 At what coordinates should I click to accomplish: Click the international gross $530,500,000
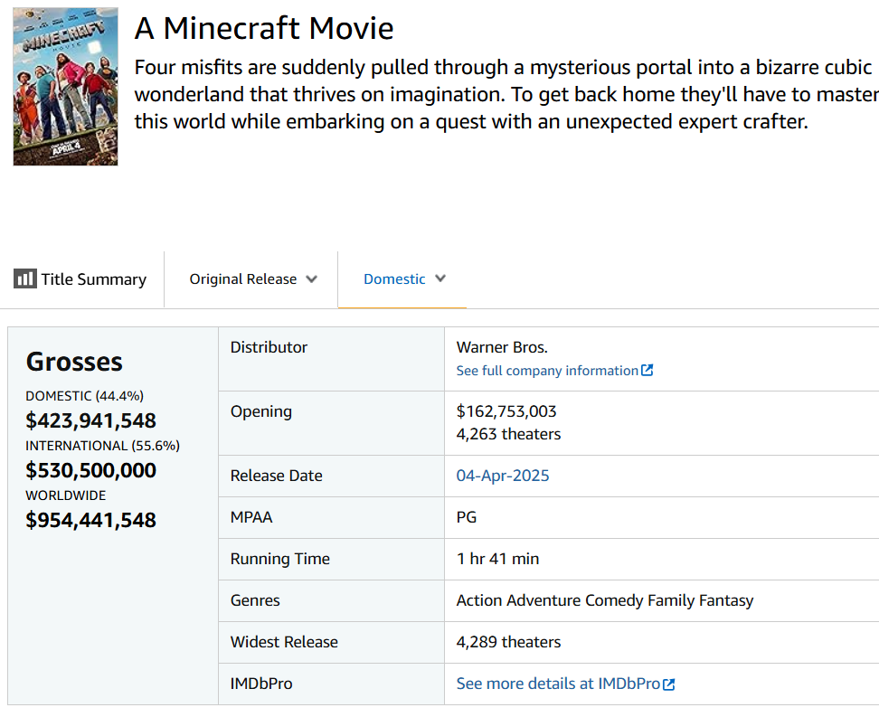click(90, 470)
